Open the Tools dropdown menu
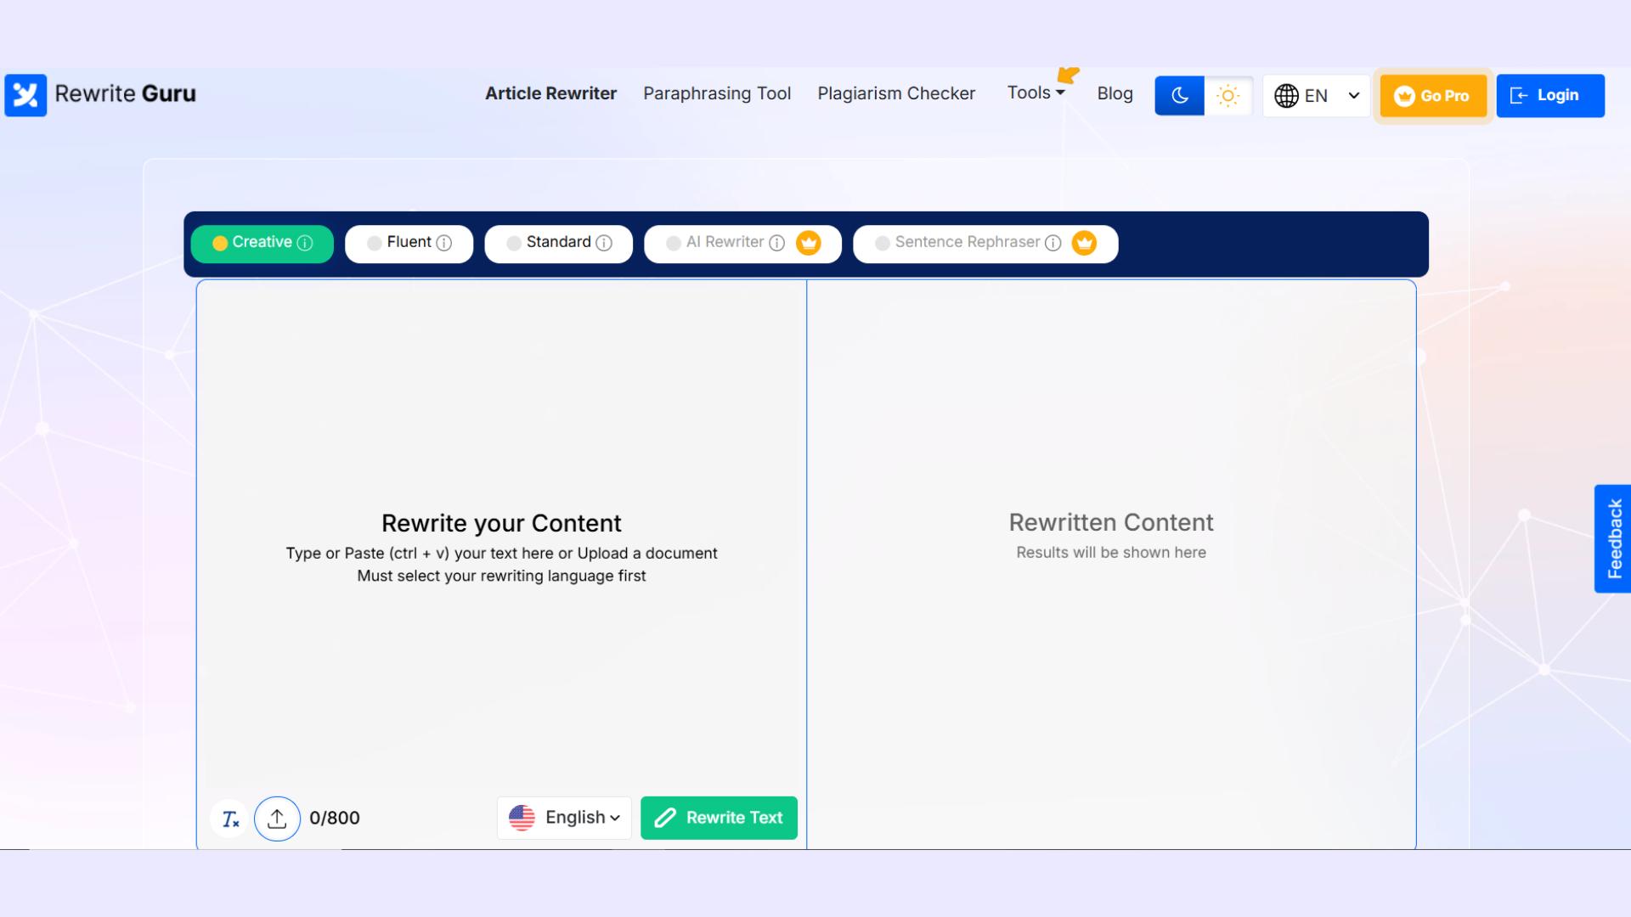Screen dimensions: 1631x917 (x=1035, y=93)
